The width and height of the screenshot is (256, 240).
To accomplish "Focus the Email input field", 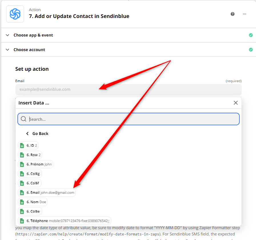I will 128,90.
